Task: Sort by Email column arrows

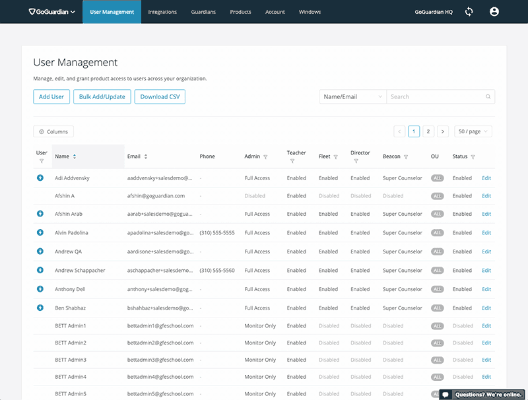Action: click(x=146, y=156)
